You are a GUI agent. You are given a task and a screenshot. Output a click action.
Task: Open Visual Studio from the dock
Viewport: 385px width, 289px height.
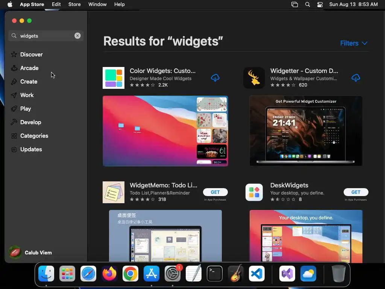[x=287, y=274]
